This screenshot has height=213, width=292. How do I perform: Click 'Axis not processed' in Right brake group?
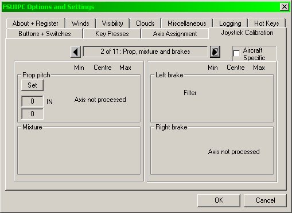233,152
